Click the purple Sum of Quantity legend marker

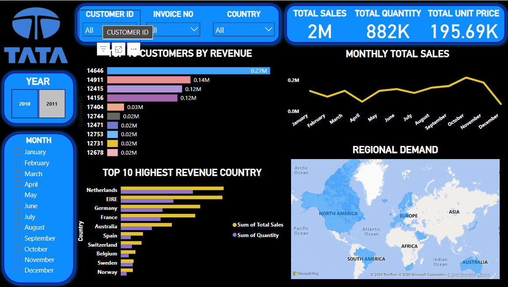tap(234, 235)
